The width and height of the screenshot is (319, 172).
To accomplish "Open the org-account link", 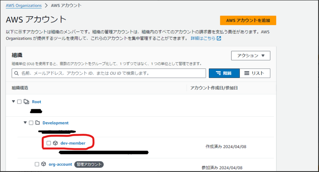I will [60, 164].
